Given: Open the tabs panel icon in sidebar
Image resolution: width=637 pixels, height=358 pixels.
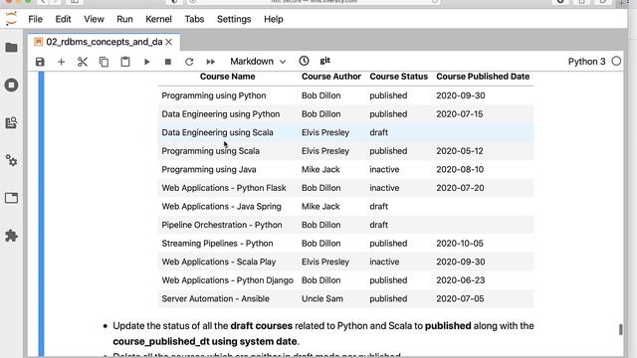Looking at the screenshot, I should tap(11, 198).
